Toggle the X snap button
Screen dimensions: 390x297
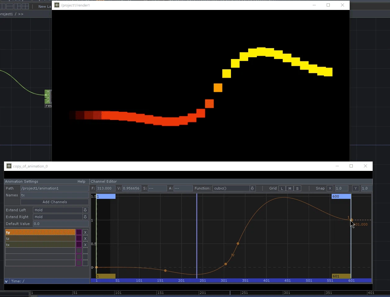click(x=330, y=188)
